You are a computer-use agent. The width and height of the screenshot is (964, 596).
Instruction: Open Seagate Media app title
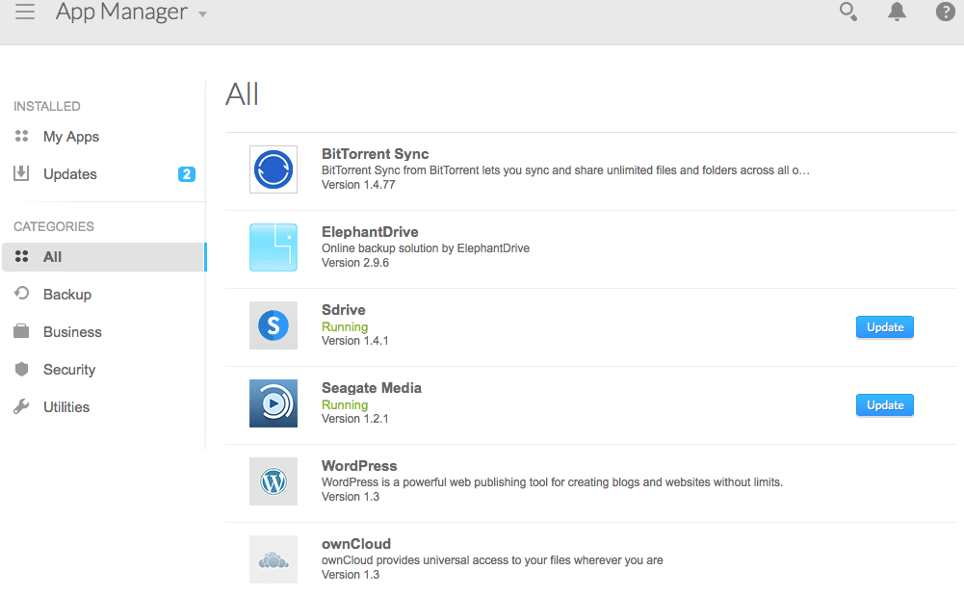tap(372, 388)
